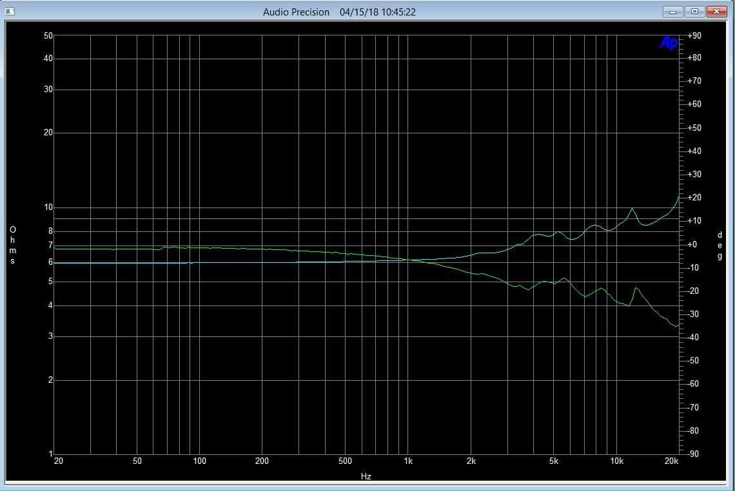This screenshot has height=491, width=735.
Task: Click the +90 degree axis label
Action: point(694,35)
